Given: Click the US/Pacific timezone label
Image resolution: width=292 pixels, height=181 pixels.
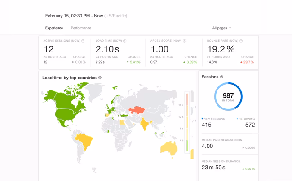Looking at the screenshot, I should tap(115, 16).
